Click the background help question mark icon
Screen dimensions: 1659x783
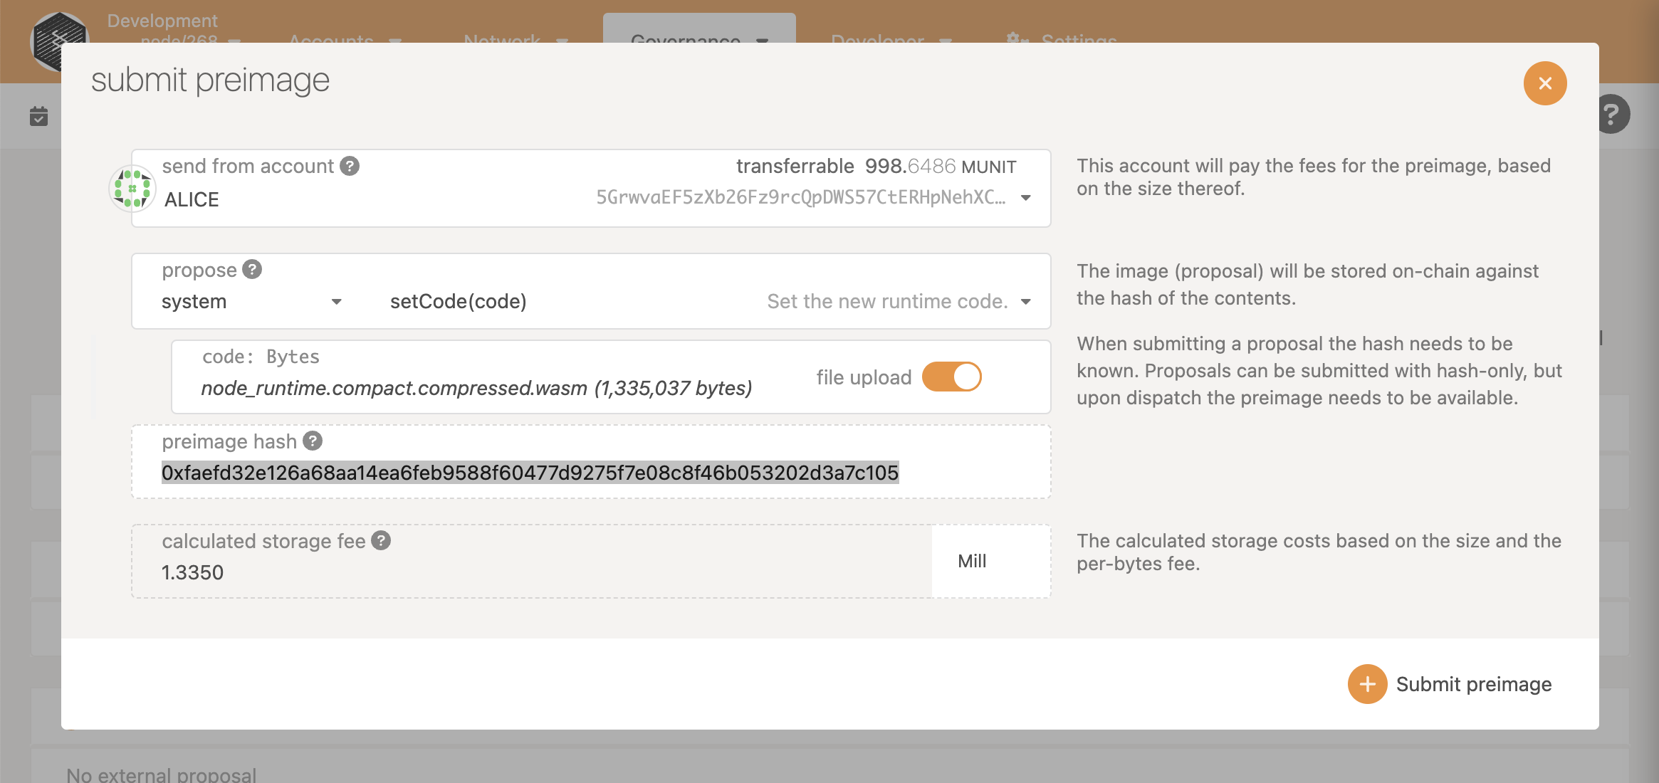[1613, 114]
